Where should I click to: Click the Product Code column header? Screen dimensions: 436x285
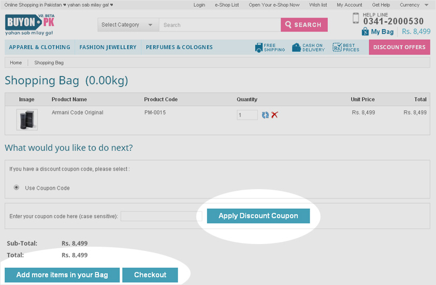point(161,99)
